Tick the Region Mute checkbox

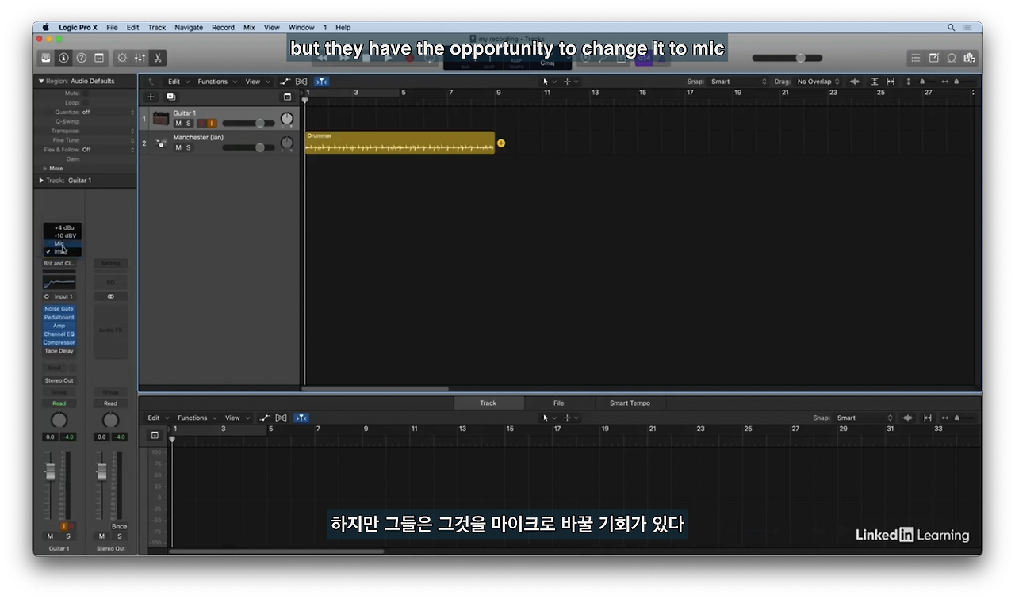pos(86,93)
